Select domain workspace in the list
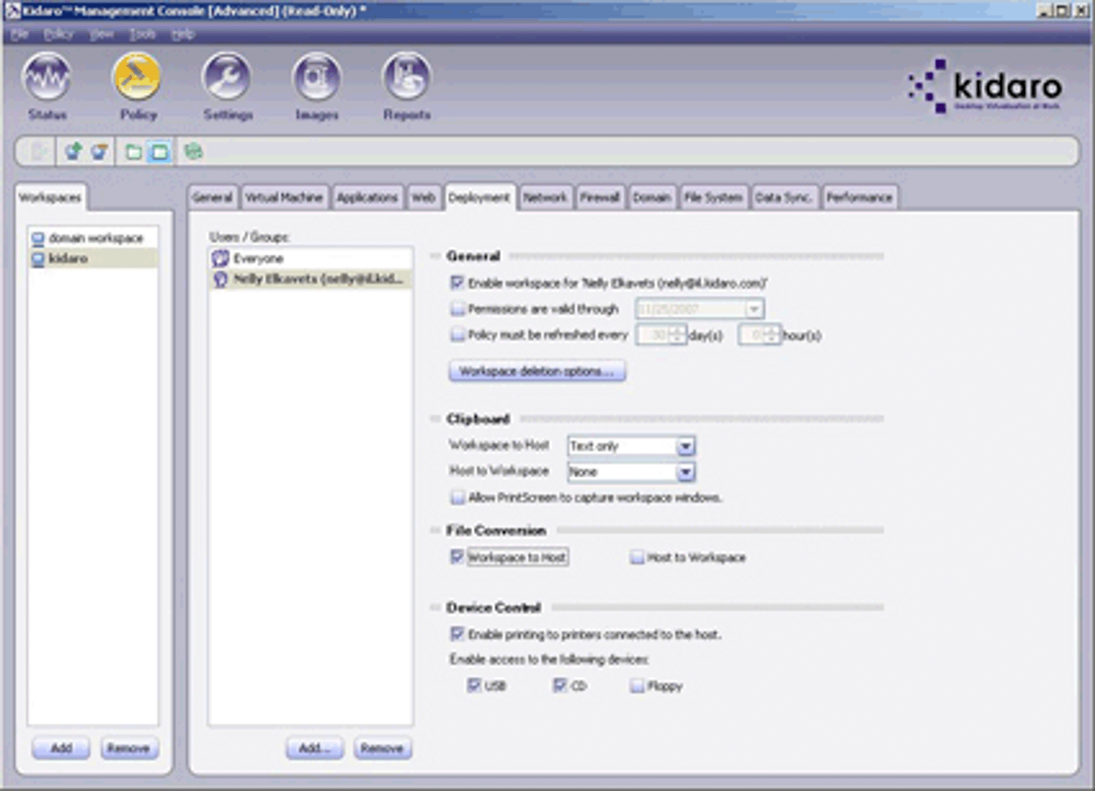 pyautogui.click(x=94, y=239)
